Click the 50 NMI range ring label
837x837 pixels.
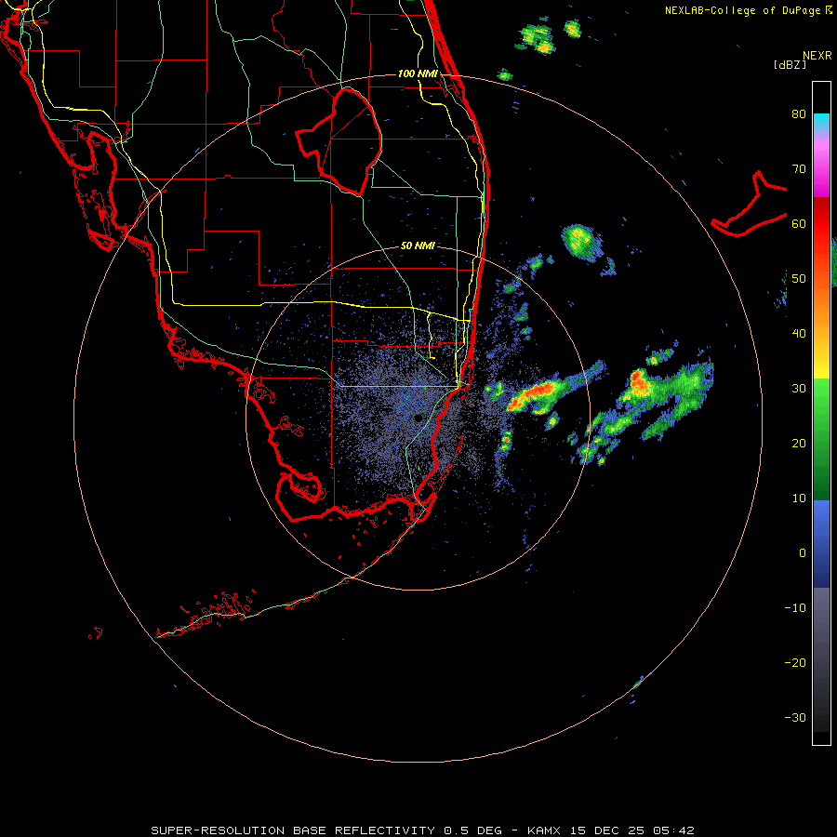click(418, 246)
